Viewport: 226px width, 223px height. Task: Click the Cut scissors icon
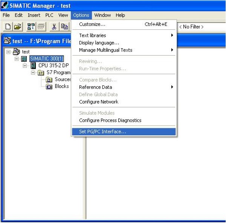pos(54,27)
